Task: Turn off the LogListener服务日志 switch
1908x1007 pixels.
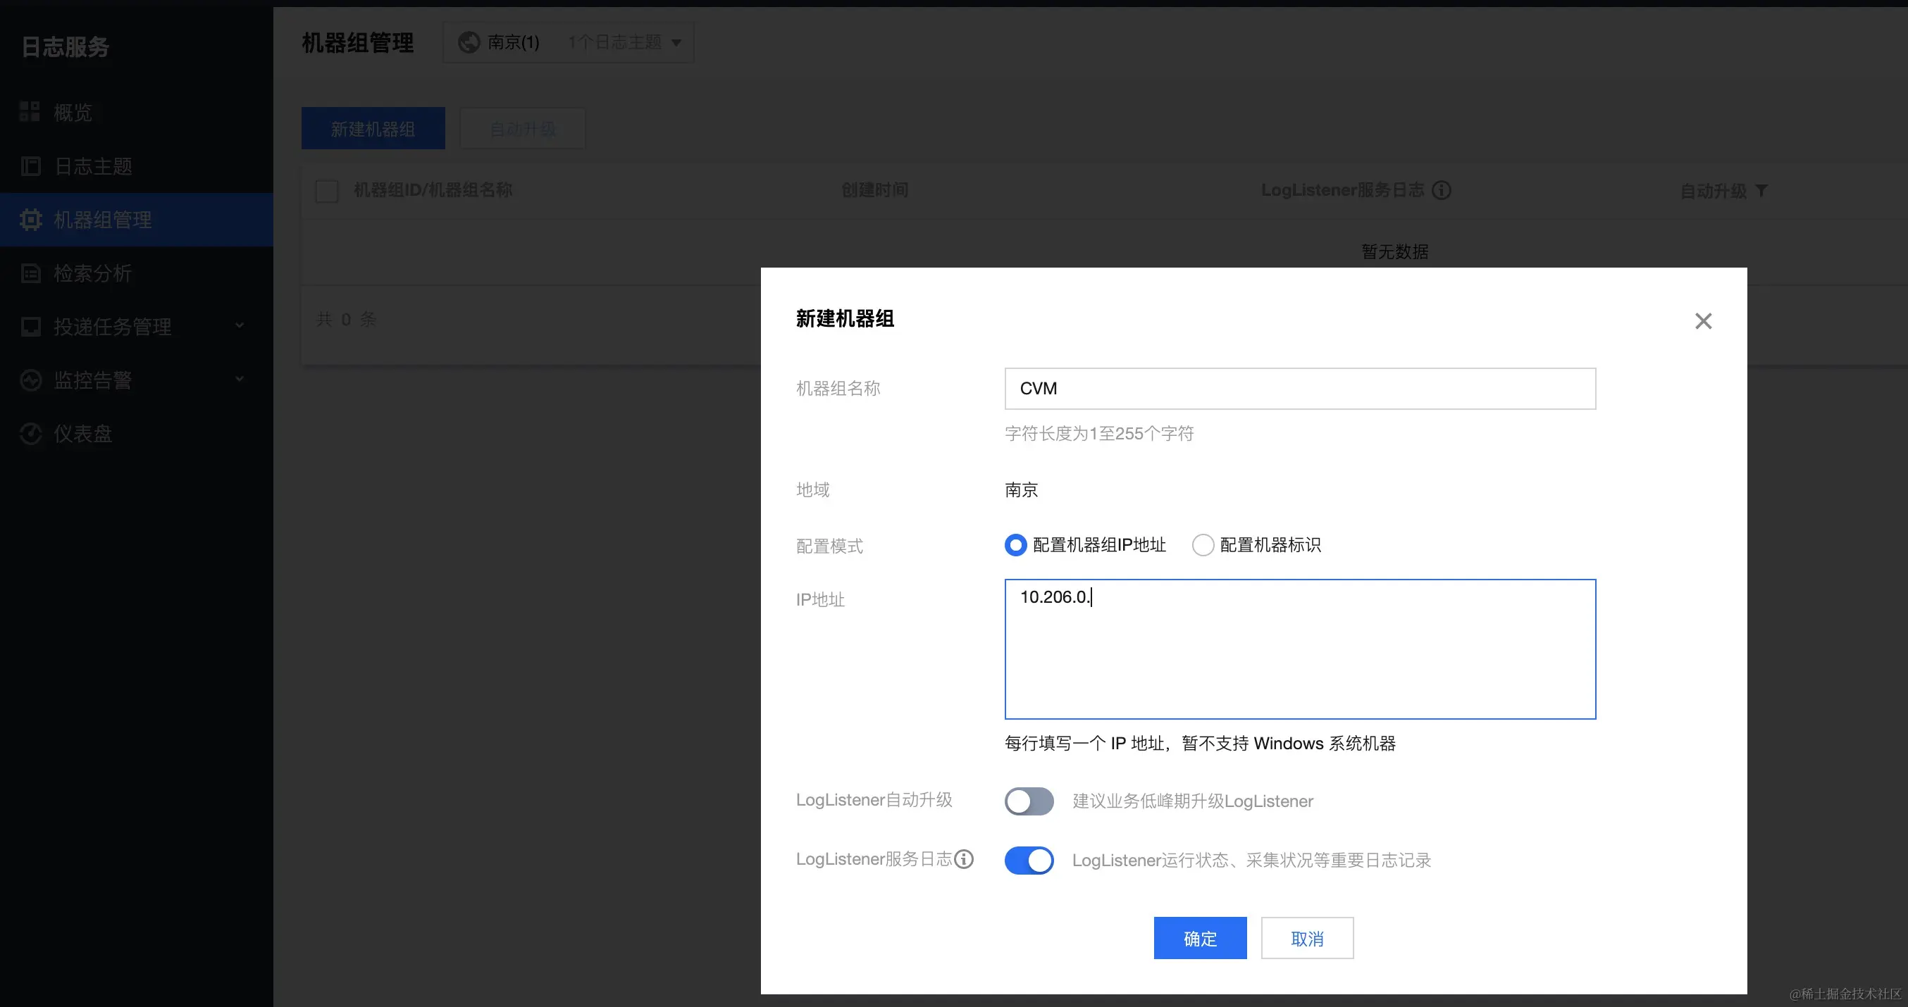Action: click(x=1029, y=861)
